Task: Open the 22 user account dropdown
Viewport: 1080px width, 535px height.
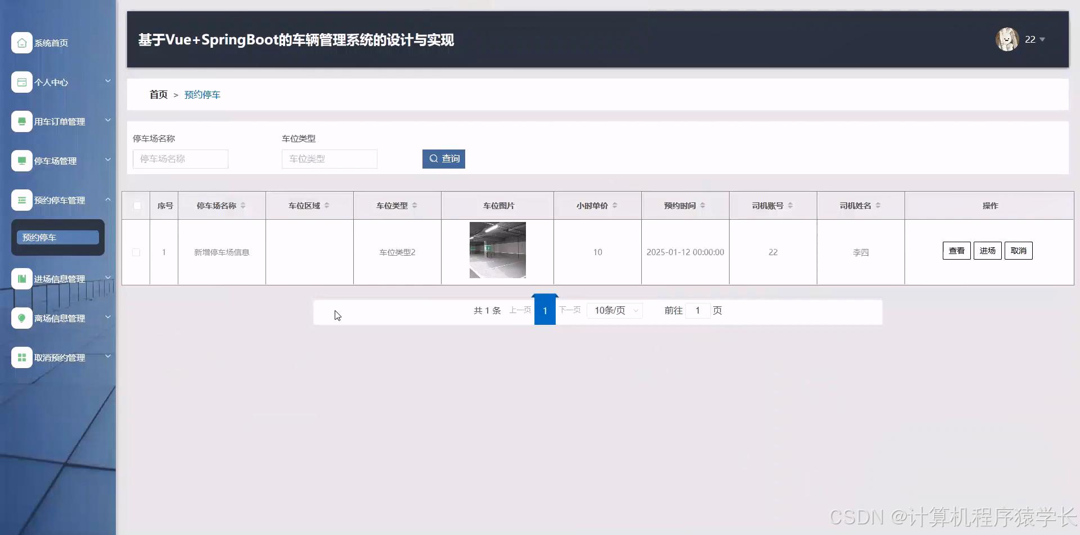Action: (x=1033, y=39)
